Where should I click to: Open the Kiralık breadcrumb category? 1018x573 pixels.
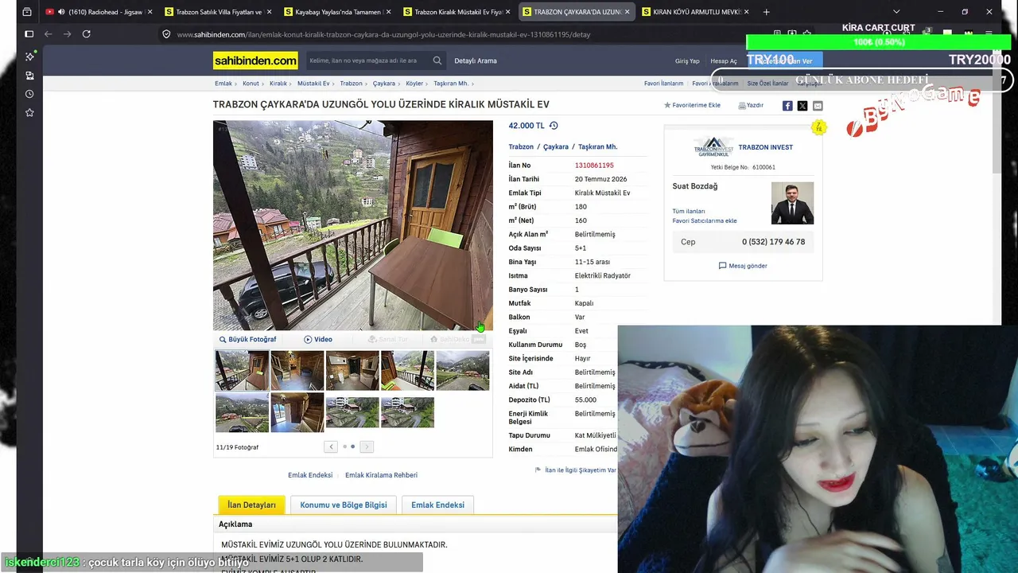pos(278,84)
